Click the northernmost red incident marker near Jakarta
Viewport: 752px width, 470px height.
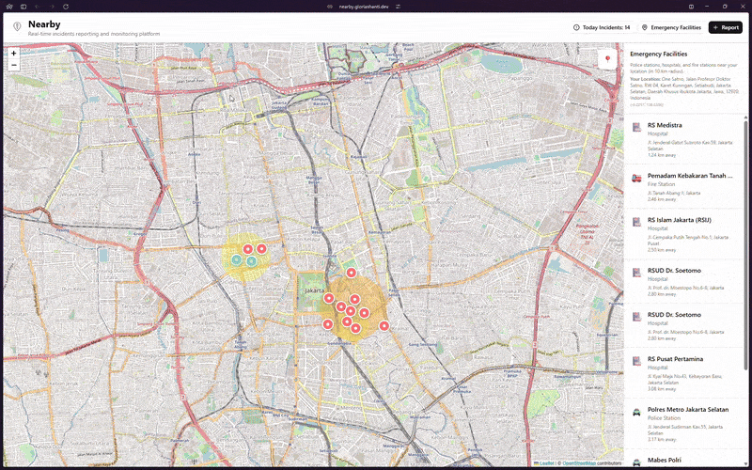tap(351, 273)
